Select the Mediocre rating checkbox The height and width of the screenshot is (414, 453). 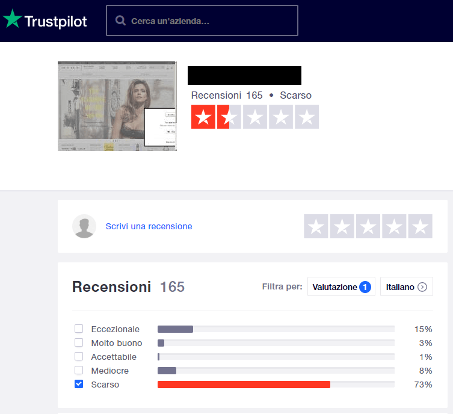[x=79, y=370]
